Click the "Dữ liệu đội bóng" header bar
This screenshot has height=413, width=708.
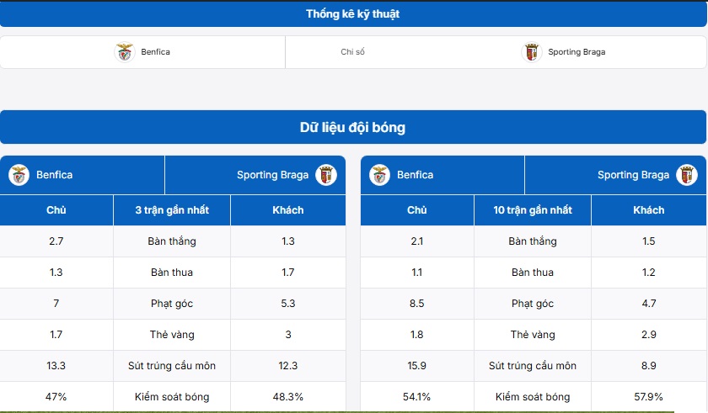(353, 128)
